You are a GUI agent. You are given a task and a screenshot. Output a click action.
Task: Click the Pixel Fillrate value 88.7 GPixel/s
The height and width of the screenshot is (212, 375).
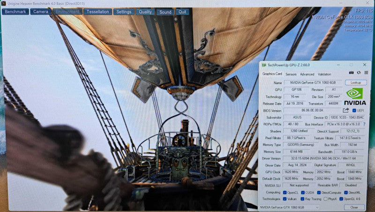(296, 138)
